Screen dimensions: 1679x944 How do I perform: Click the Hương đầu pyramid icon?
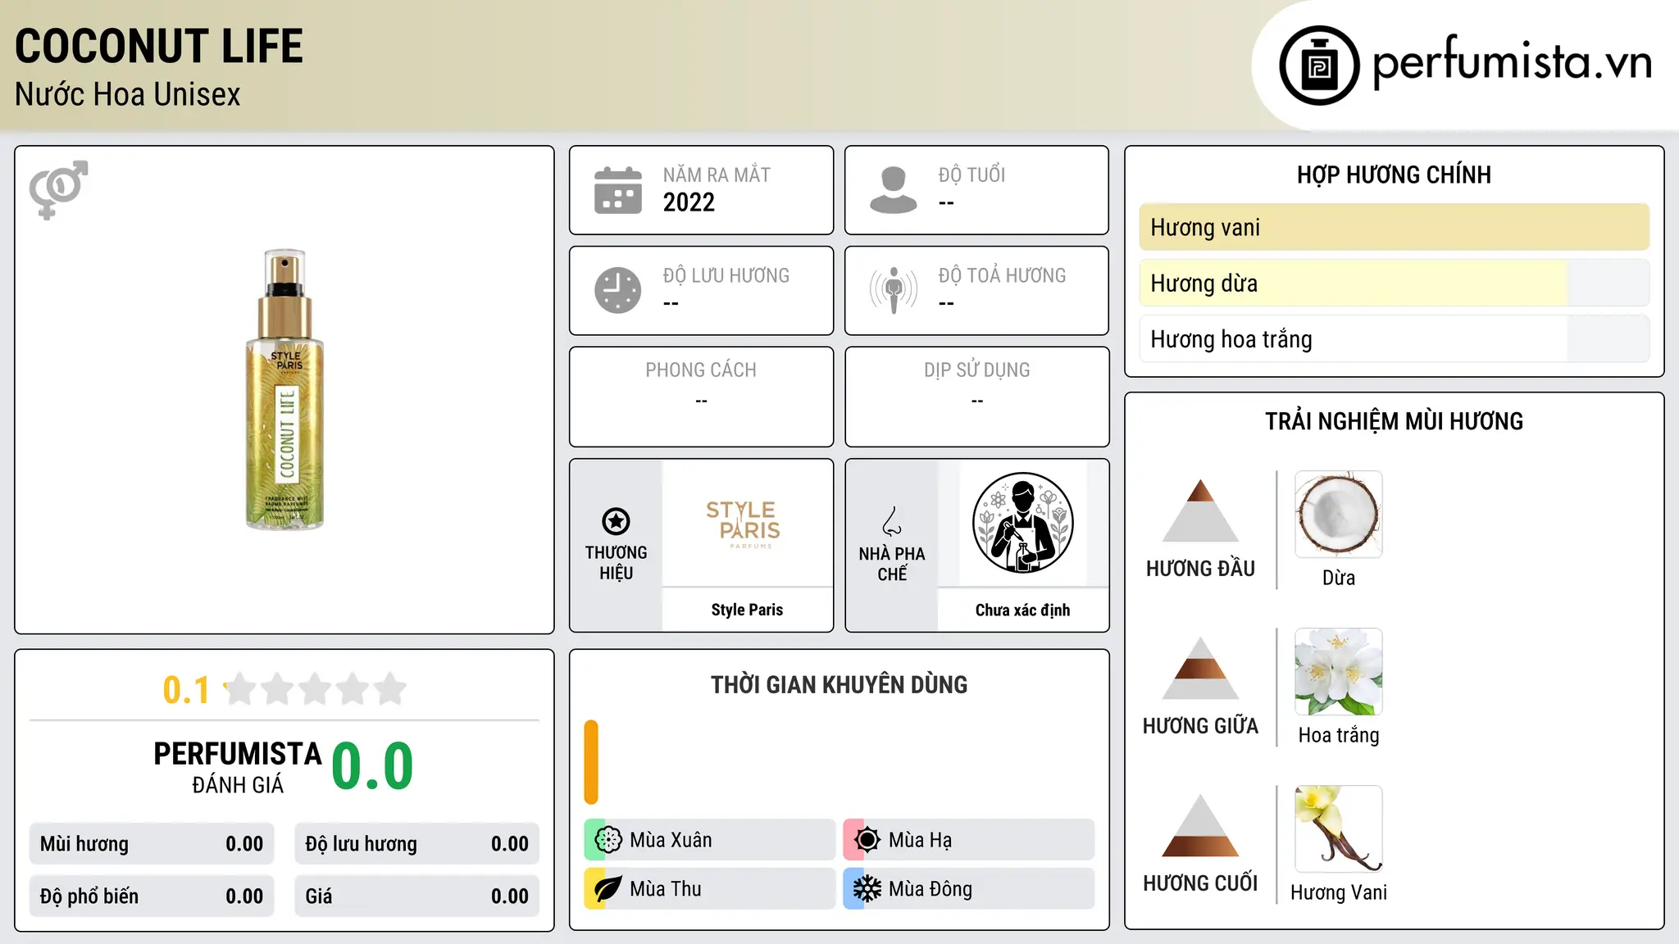coord(1200,511)
